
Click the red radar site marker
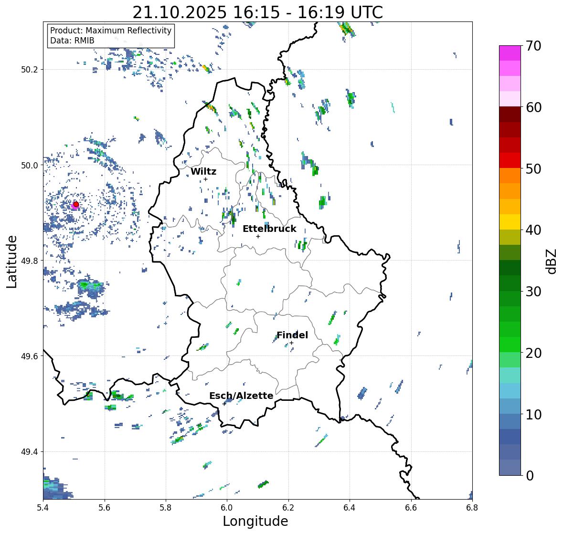pos(76,204)
